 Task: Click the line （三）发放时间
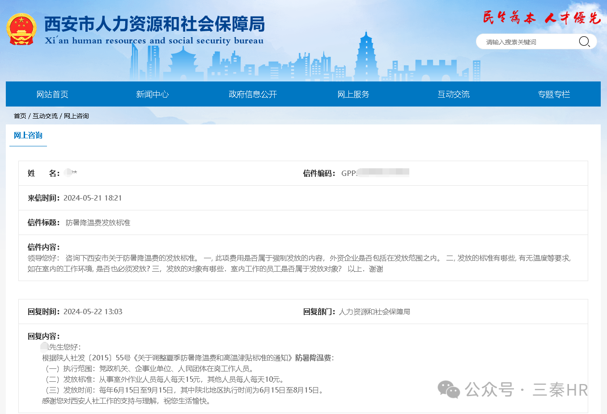pyautogui.click(x=184, y=390)
